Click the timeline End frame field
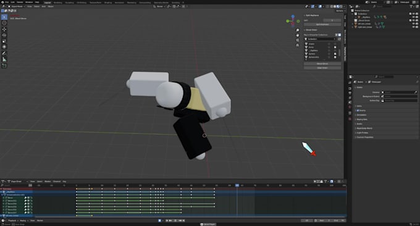Viewport: 420px width, 226px height. point(338,220)
